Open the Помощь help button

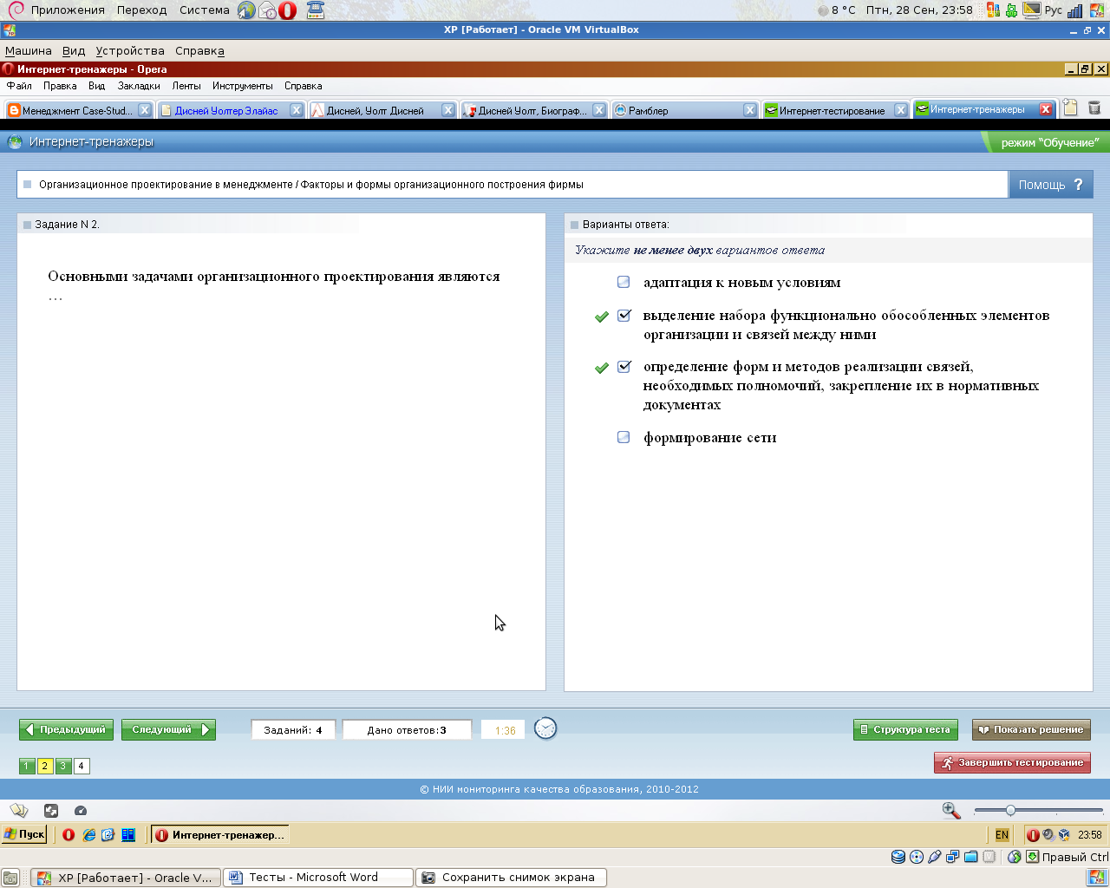[x=1050, y=185]
